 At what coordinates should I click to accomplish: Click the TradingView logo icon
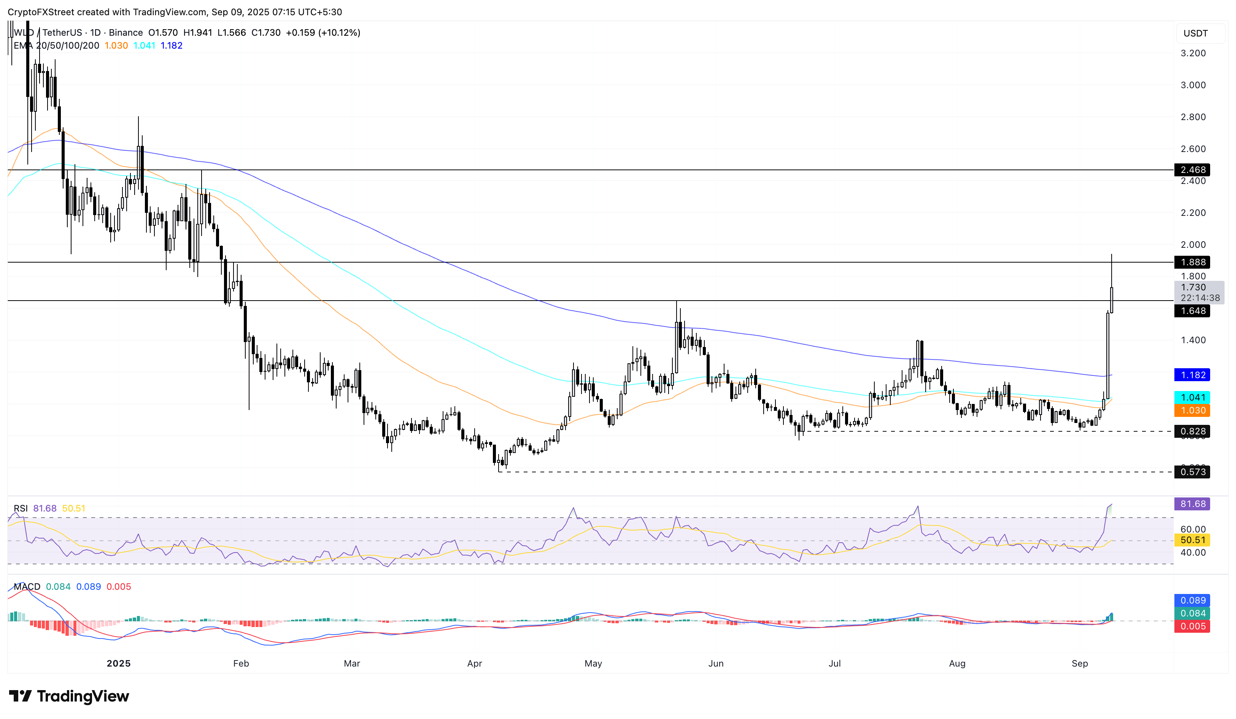(20, 695)
